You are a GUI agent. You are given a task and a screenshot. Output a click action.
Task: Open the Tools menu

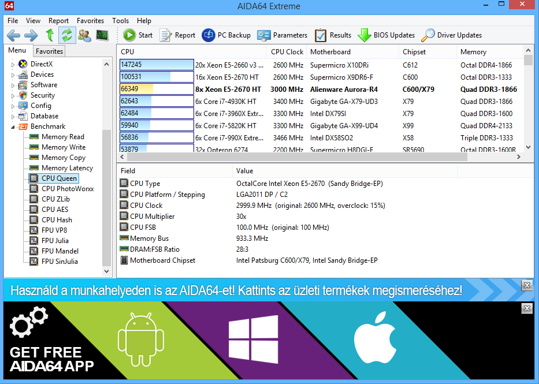120,20
